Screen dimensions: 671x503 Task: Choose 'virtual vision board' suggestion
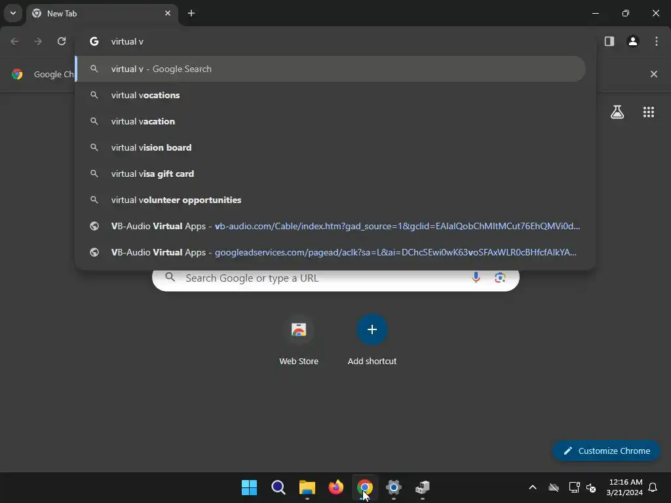pyautogui.click(x=330, y=147)
